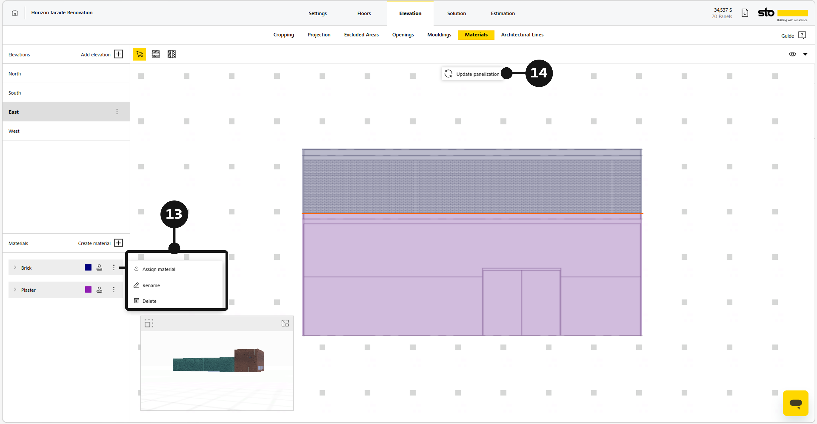Image resolution: width=817 pixels, height=424 pixels.
Task: Expand the 3D preview to fullscreen
Action: [285, 323]
